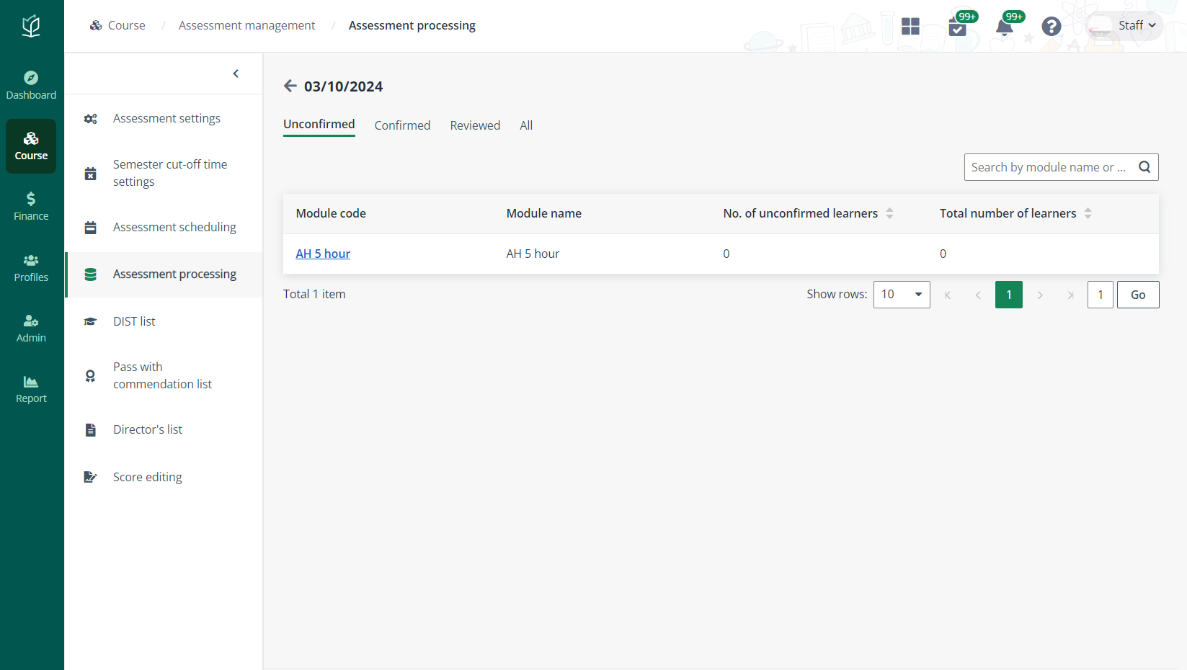Click the 03/10/2024 date heading

pos(343,86)
